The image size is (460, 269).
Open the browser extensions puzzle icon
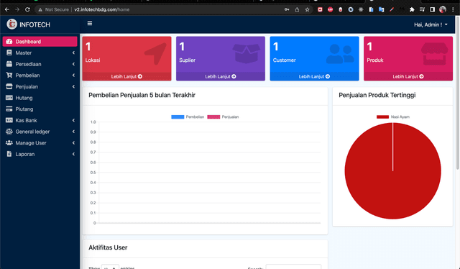[x=412, y=9]
